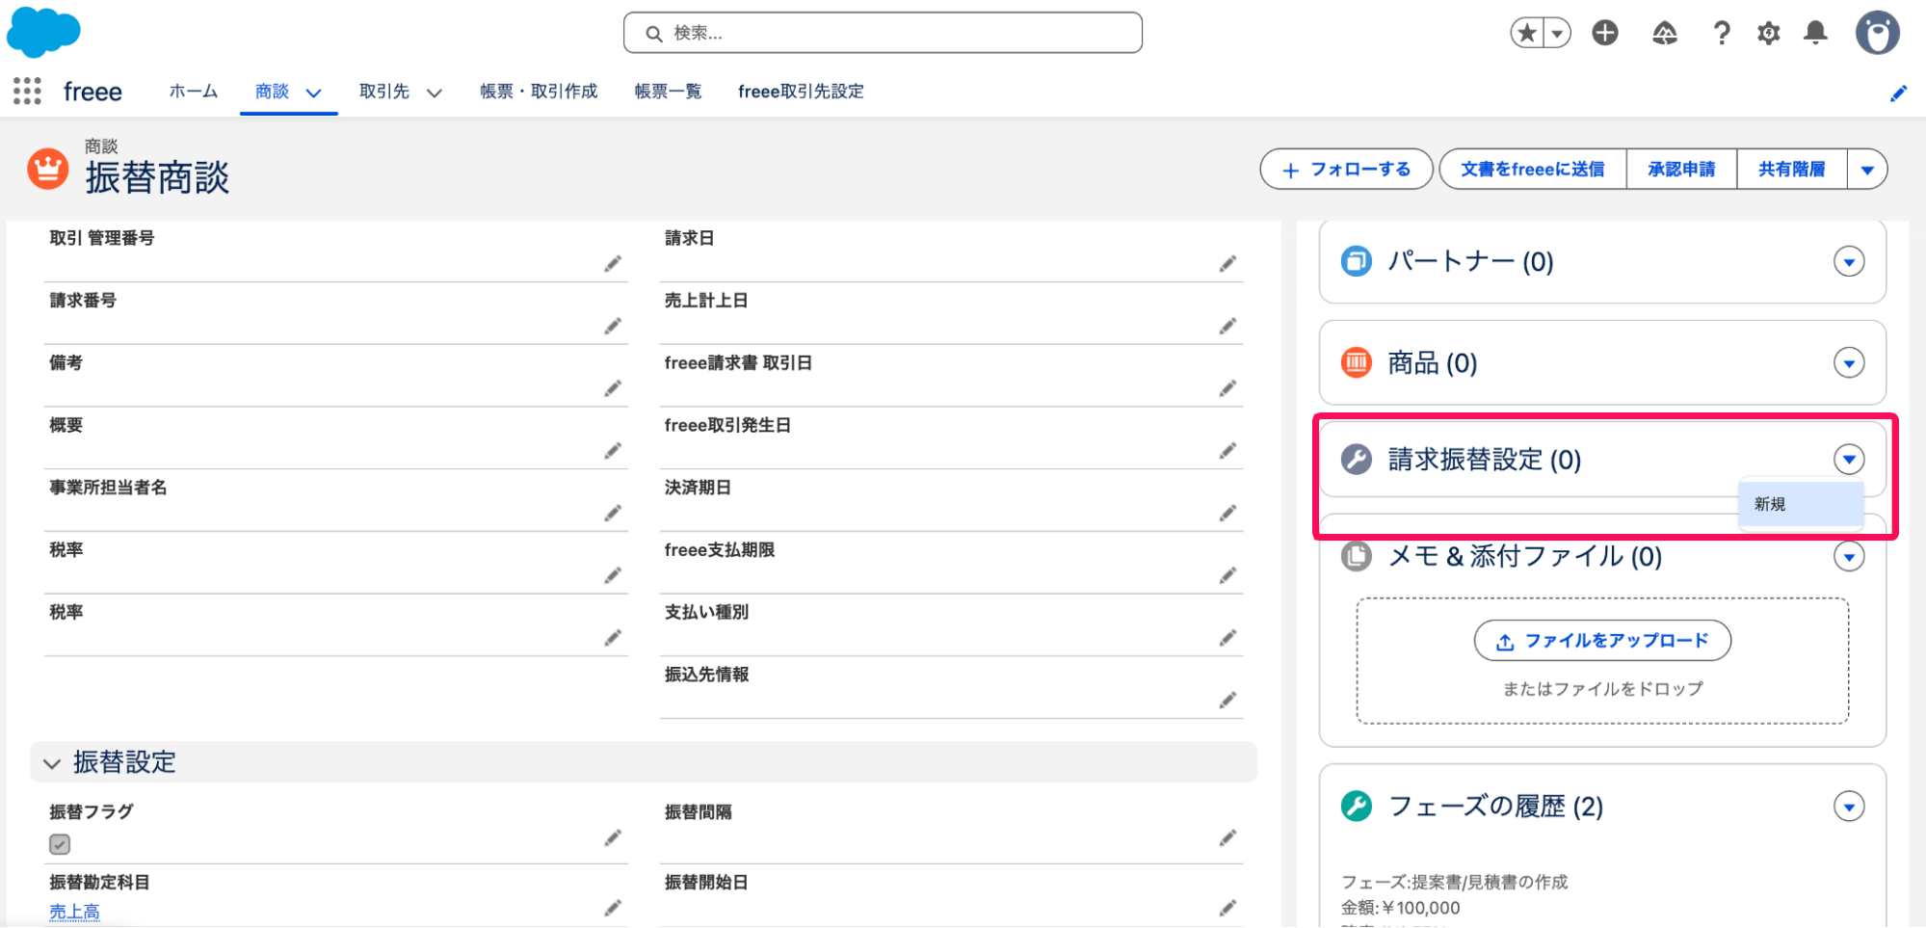The image size is (1926, 928).
Task: Edit the 決済期日 field
Action: tap(1227, 514)
